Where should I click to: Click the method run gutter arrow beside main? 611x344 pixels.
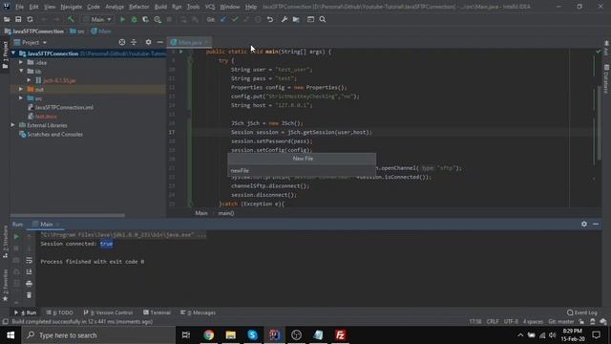tap(181, 52)
